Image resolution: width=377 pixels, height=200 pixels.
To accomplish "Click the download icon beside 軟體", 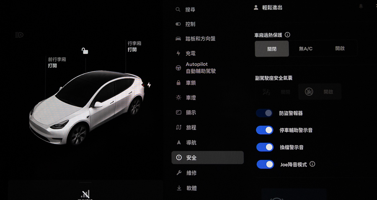I will [x=179, y=188].
